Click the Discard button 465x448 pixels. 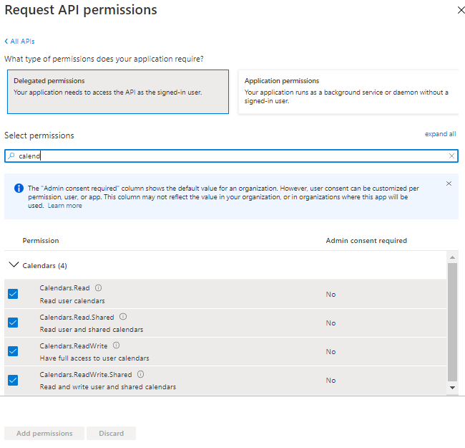click(111, 433)
